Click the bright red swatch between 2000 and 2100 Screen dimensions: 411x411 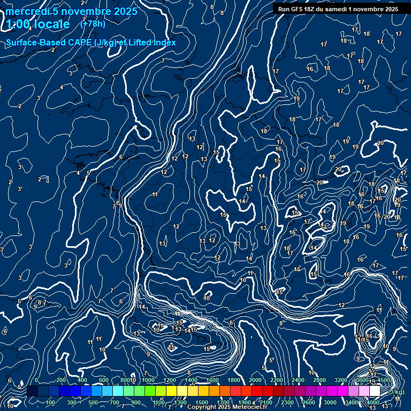click(257, 391)
